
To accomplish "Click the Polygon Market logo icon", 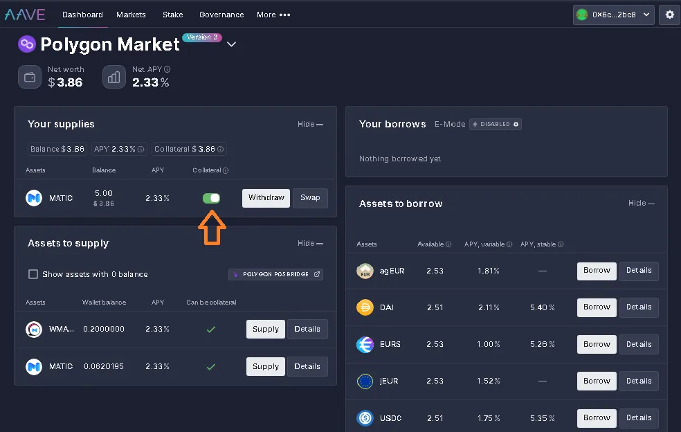I will (x=27, y=44).
